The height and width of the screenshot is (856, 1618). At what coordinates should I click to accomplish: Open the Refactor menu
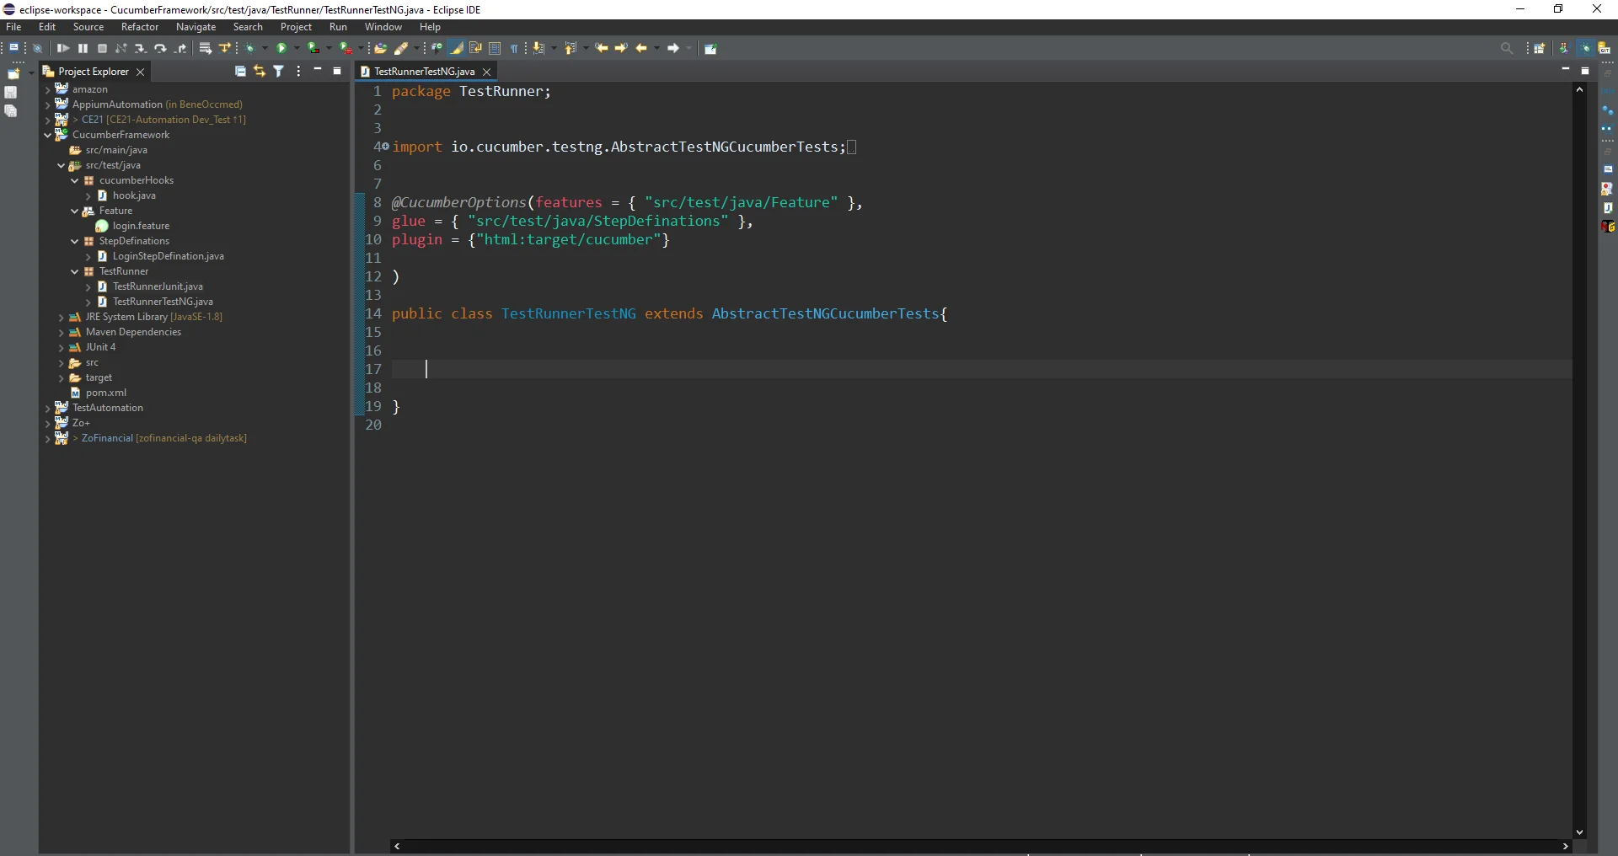pyautogui.click(x=139, y=27)
